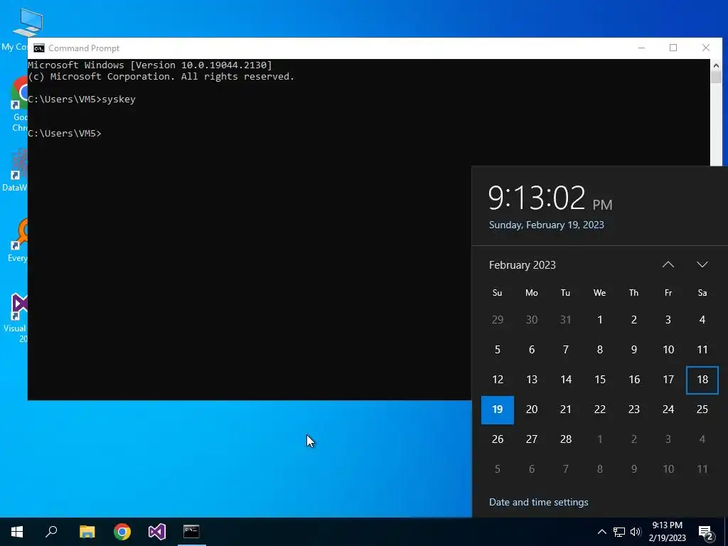
Task: Select the Google Chrome desktop shortcut
Action: point(19,105)
